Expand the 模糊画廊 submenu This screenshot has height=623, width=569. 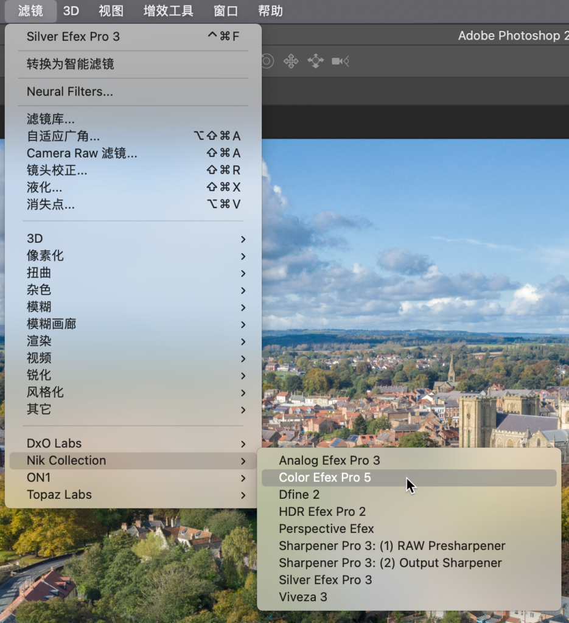tap(133, 324)
